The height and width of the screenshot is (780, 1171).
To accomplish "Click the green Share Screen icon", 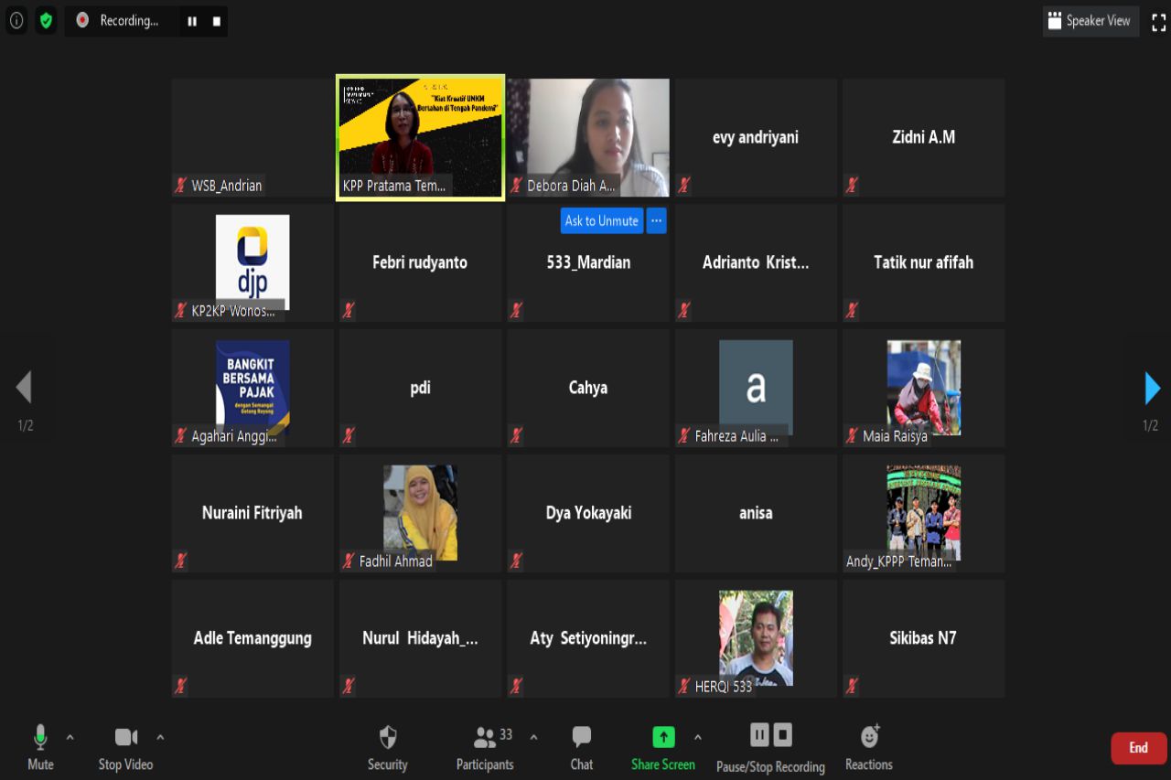I will (x=663, y=737).
